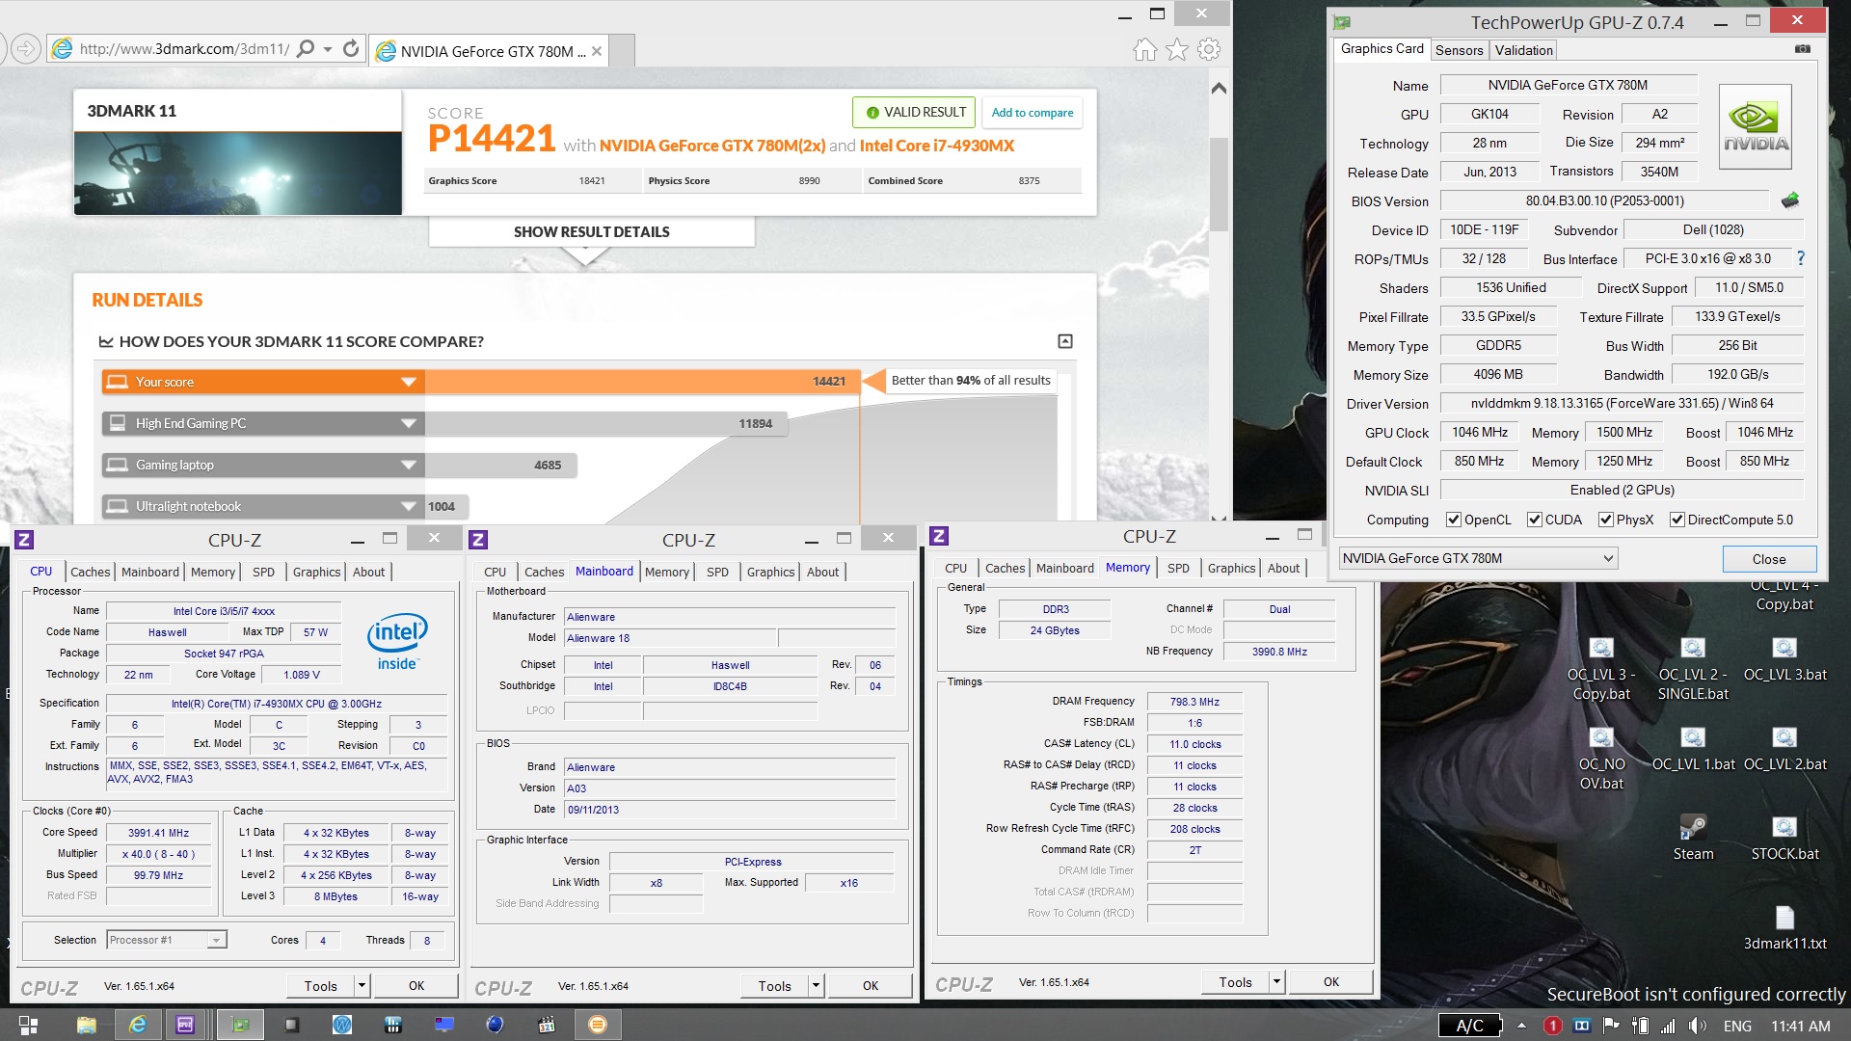This screenshot has height=1041, width=1851.
Task: Click the refresh icon in the address bar
Action: (x=351, y=48)
